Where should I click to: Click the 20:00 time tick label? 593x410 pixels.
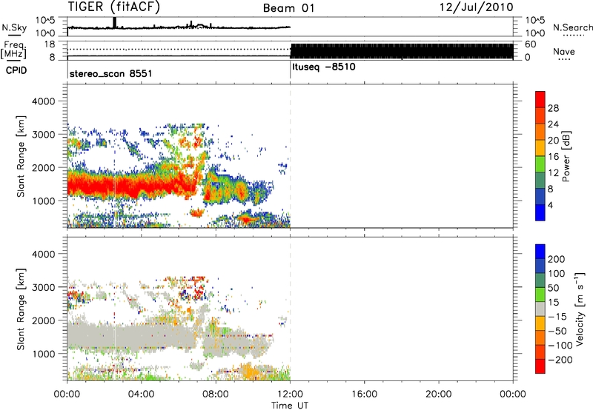pyautogui.click(x=439, y=394)
